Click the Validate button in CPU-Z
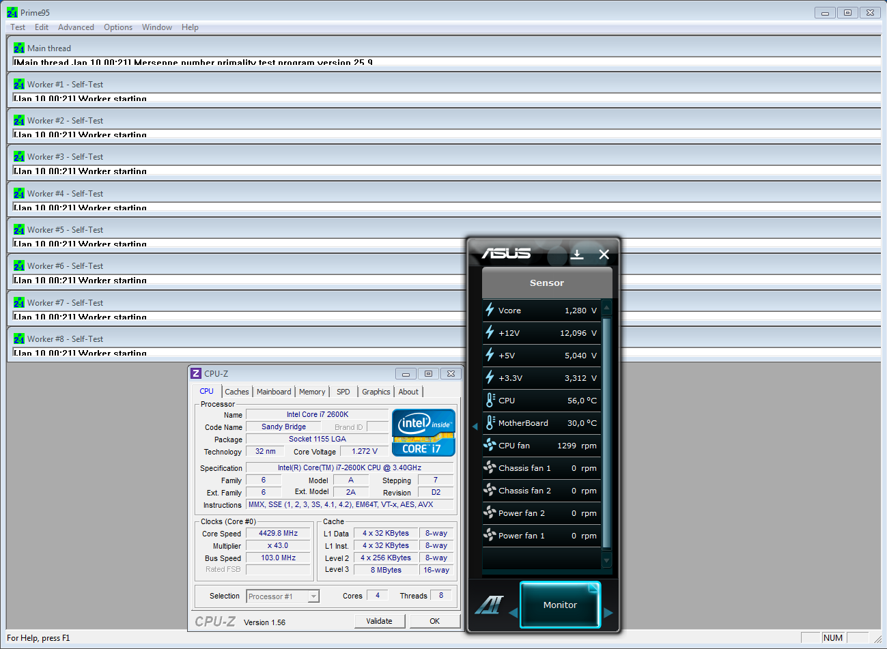This screenshot has width=887, height=649. point(380,621)
